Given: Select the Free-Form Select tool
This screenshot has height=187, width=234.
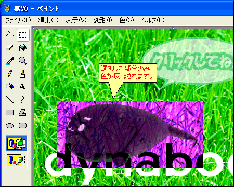Looking at the screenshot, I should 10,35.
